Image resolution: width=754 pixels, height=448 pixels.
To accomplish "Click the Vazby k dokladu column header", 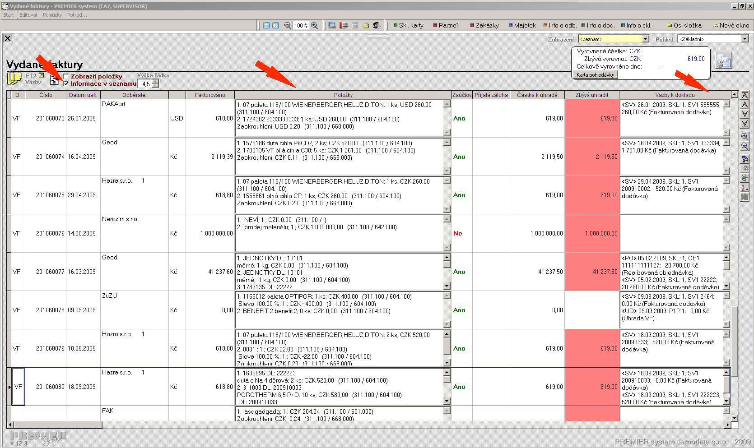I will pos(675,95).
